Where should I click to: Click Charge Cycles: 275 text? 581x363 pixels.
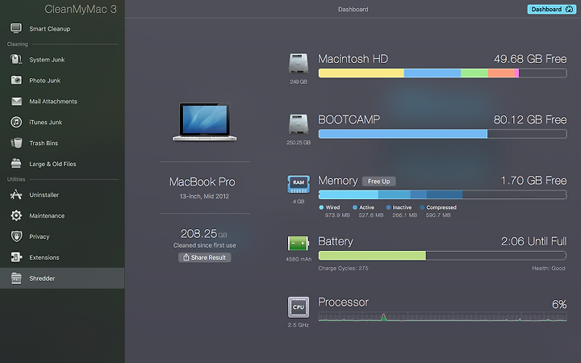(343, 268)
